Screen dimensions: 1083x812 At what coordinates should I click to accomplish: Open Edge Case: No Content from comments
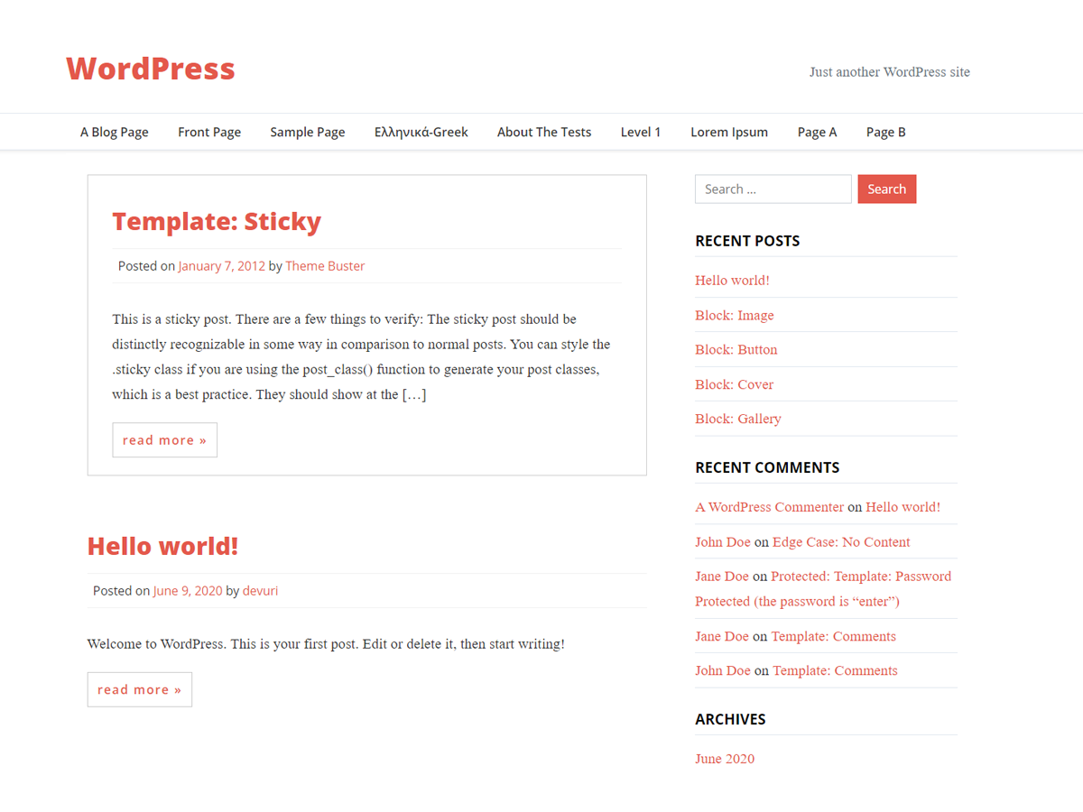click(840, 541)
